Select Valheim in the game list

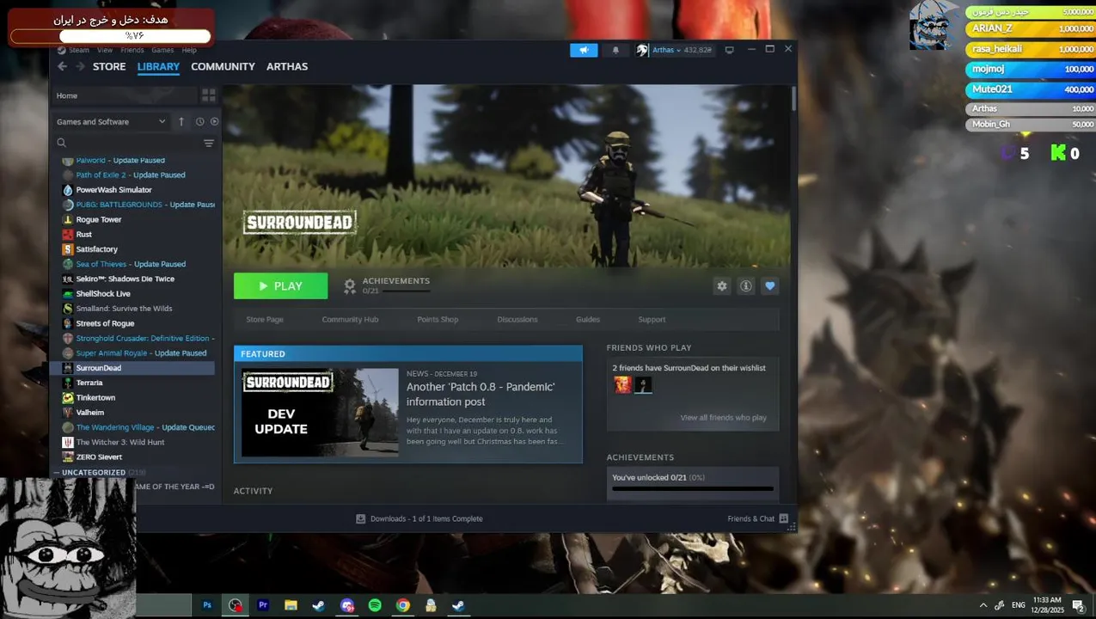(x=89, y=413)
